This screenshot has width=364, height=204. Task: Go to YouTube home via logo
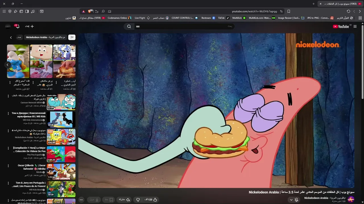(341, 26)
